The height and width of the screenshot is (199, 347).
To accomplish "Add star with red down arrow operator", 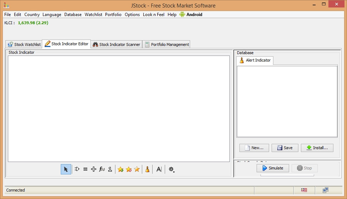I will [129, 169].
